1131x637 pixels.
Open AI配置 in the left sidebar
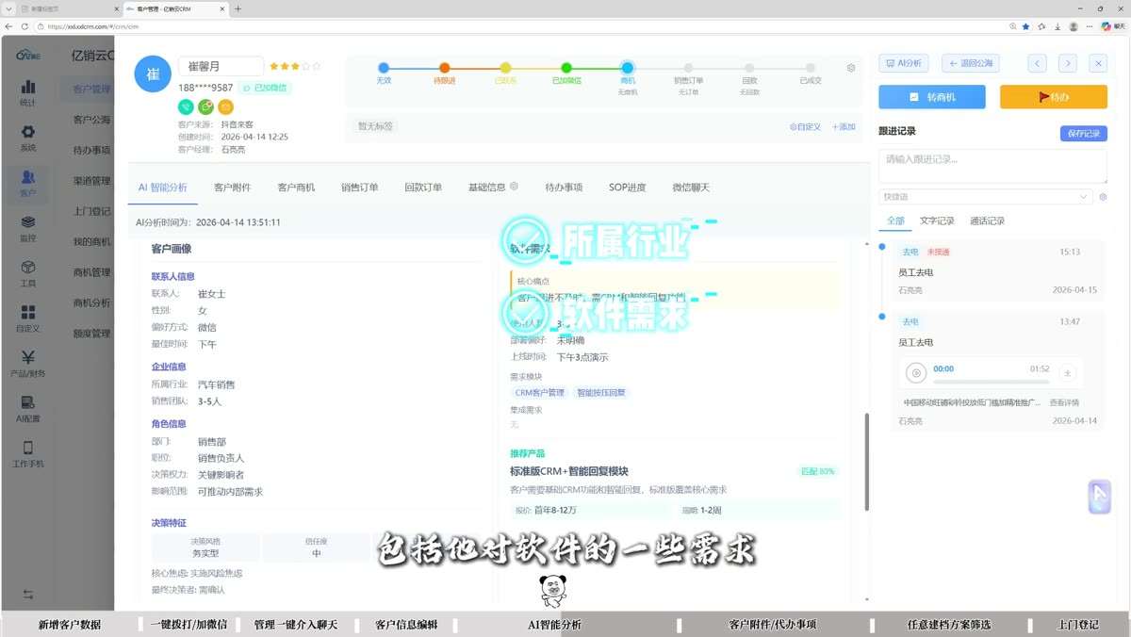pyautogui.click(x=28, y=409)
